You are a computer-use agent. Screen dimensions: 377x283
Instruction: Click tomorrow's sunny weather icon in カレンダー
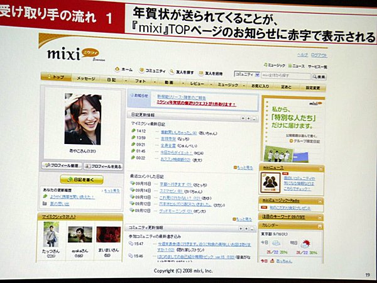click(305, 244)
